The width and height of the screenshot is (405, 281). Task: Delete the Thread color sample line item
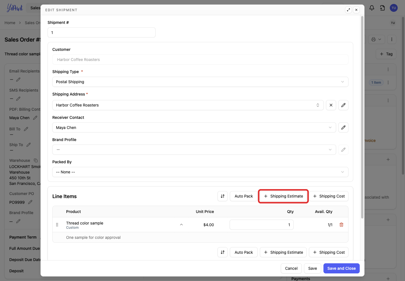pos(341,225)
